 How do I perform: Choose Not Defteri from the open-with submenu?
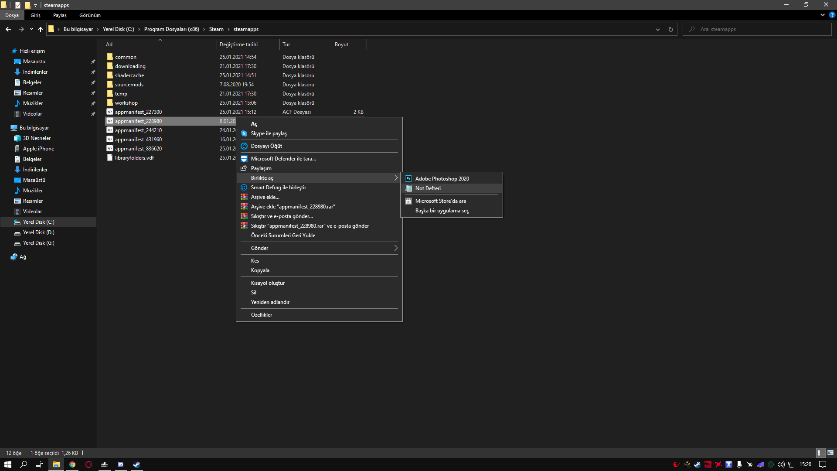(x=428, y=188)
